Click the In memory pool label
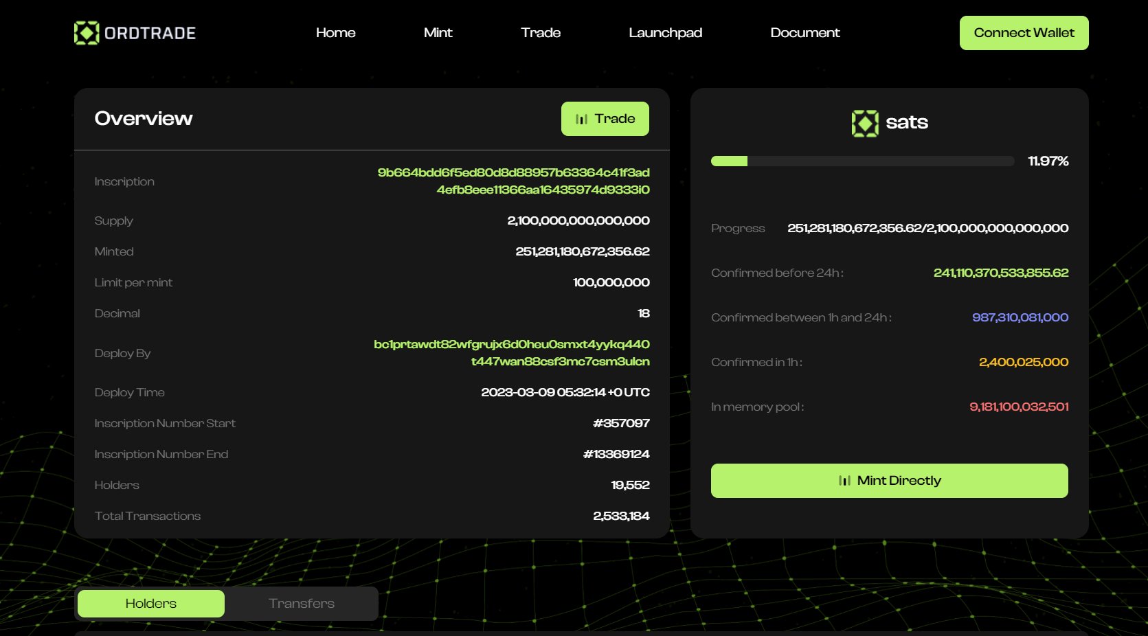 (x=758, y=407)
